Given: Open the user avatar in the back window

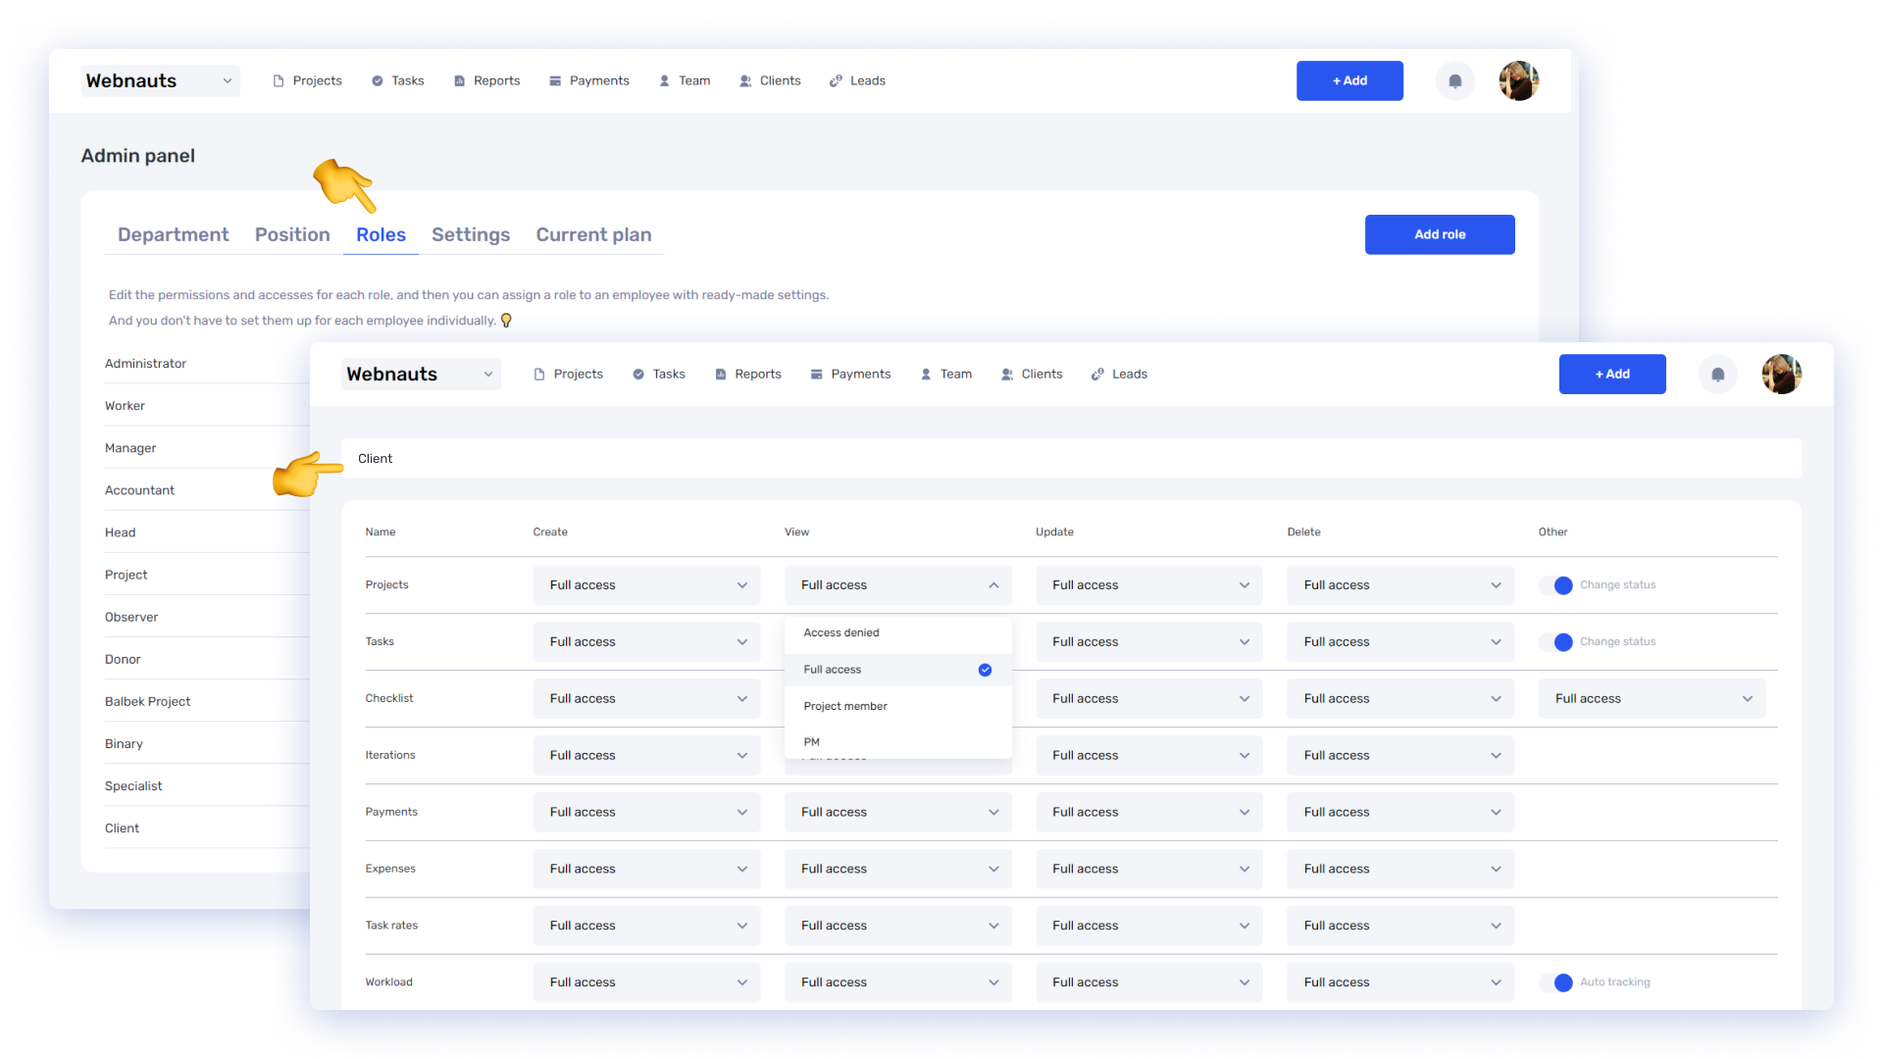Looking at the screenshot, I should [x=1518, y=80].
